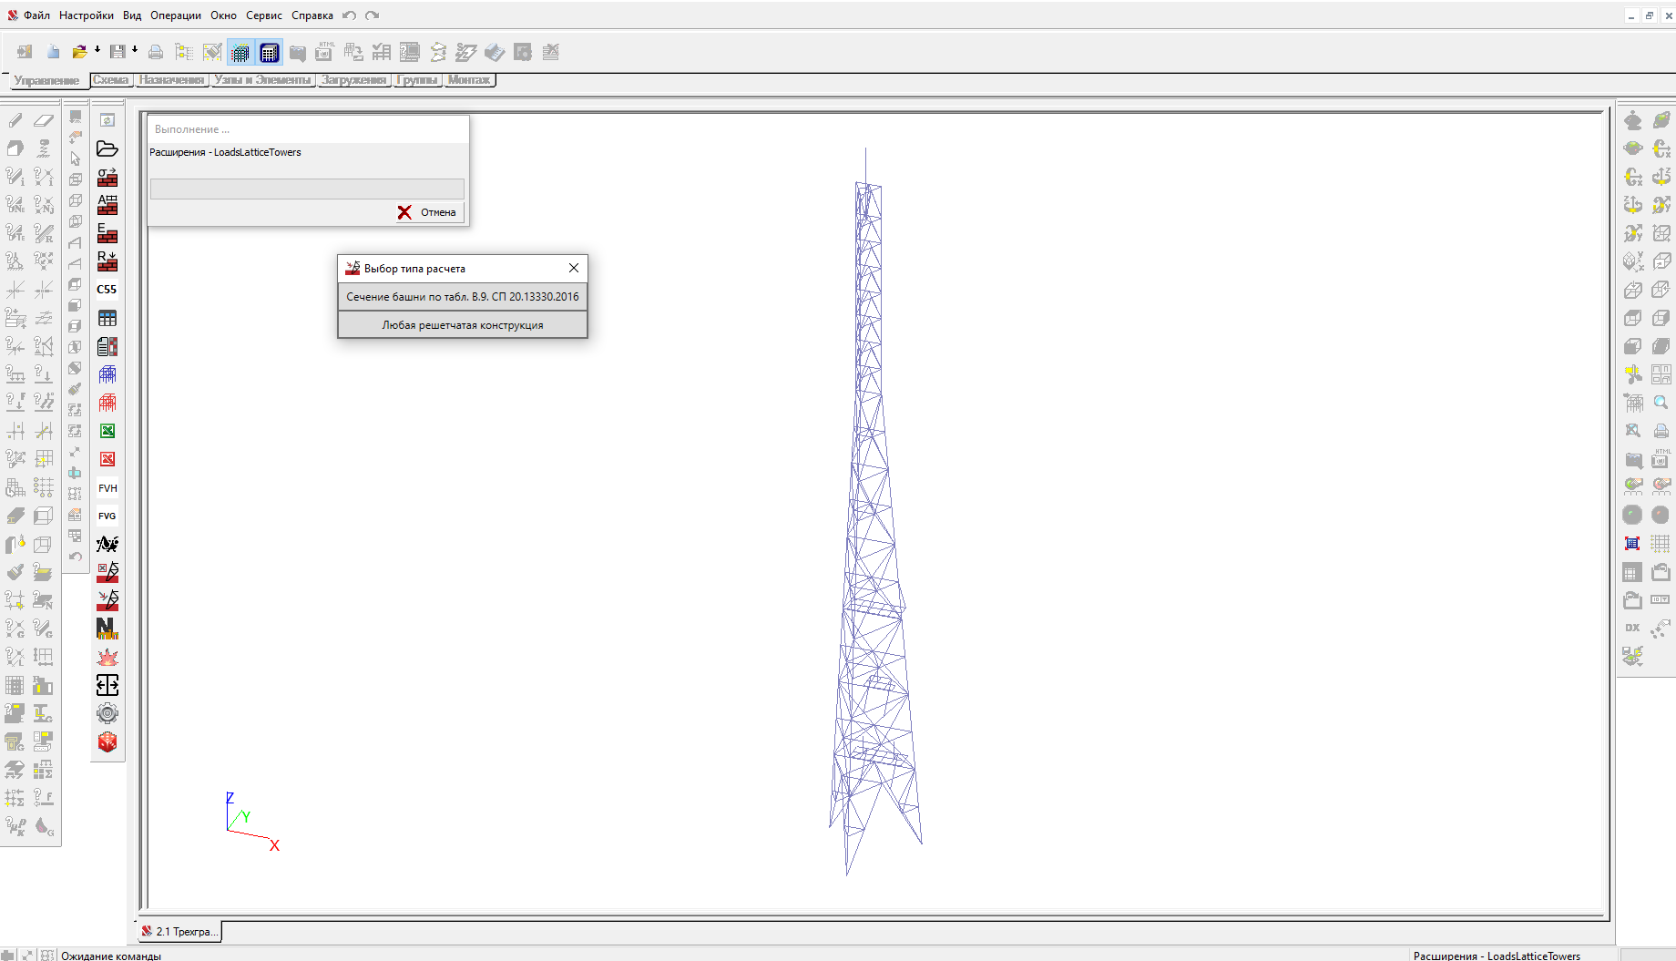Switch to the Загружения tab
Screen dimensions: 1676x961
353,80
